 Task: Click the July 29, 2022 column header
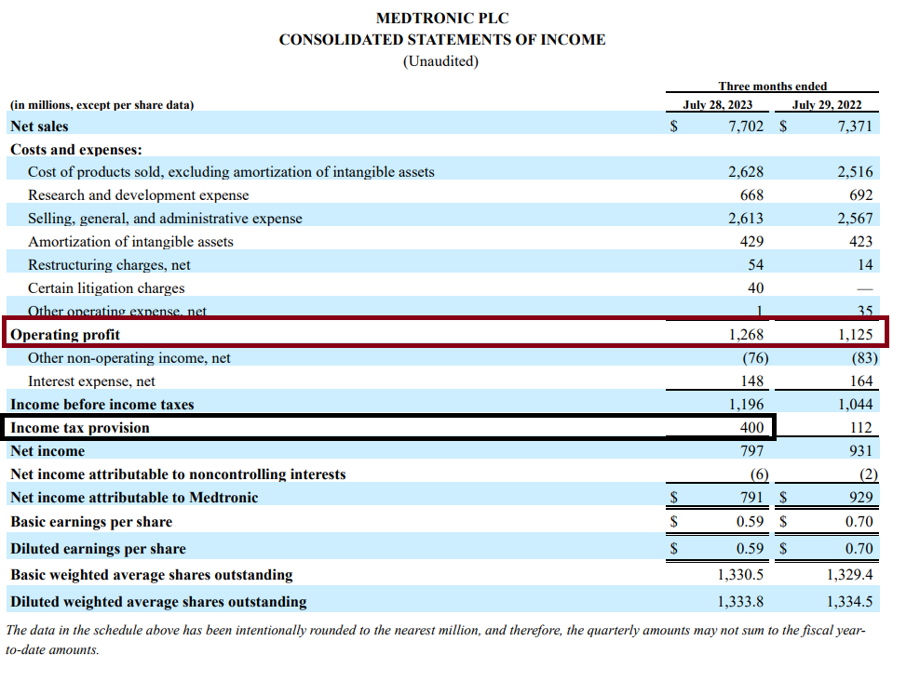826,104
